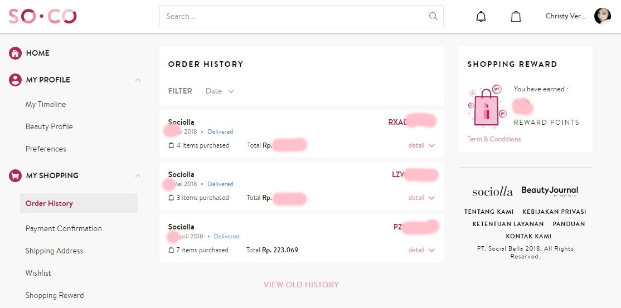Screen dimensions: 621x308
Task: Expand detail of the 7 items order
Action: pos(421,250)
